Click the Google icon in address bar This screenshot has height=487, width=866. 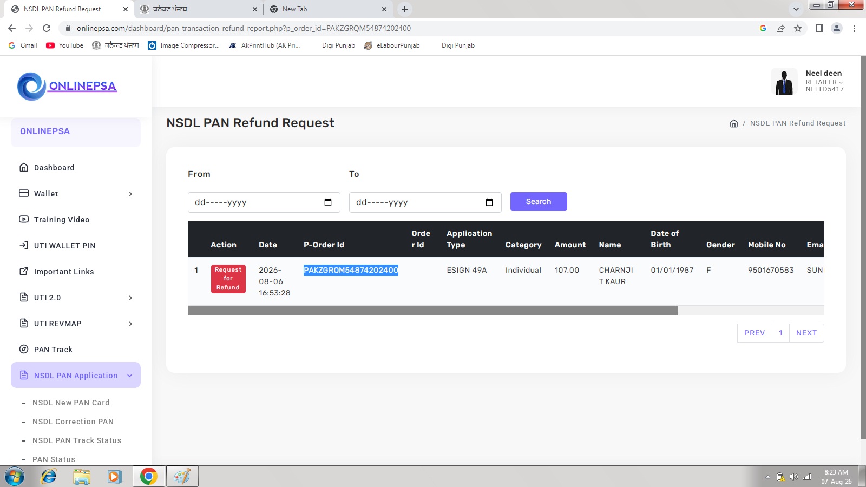[x=763, y=28]
